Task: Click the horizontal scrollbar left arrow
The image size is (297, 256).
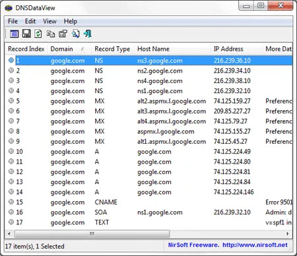Action: (x=9, y=234)
